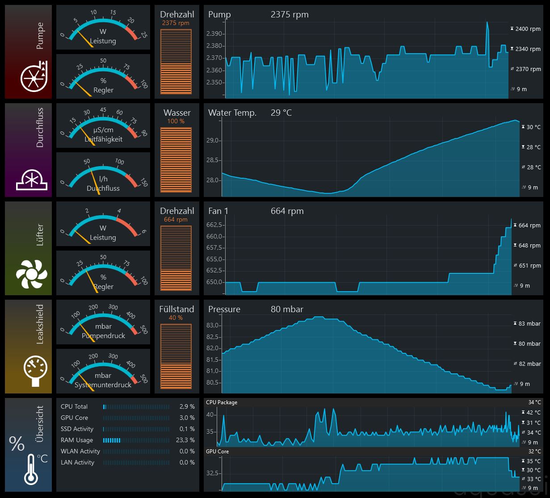Click the Fan 1 chart heading
The height and width of the screenshot is (498, 550).
218,211
